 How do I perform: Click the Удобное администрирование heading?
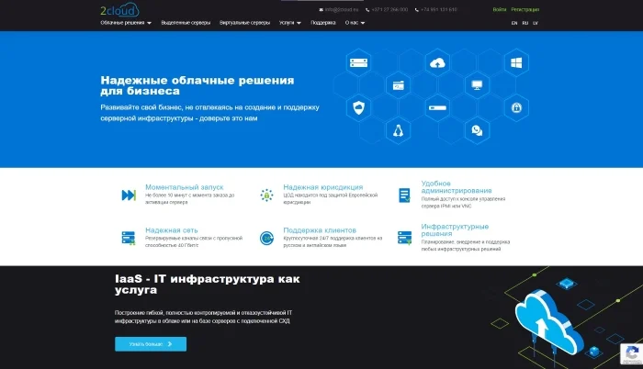[x=457, y=187]
